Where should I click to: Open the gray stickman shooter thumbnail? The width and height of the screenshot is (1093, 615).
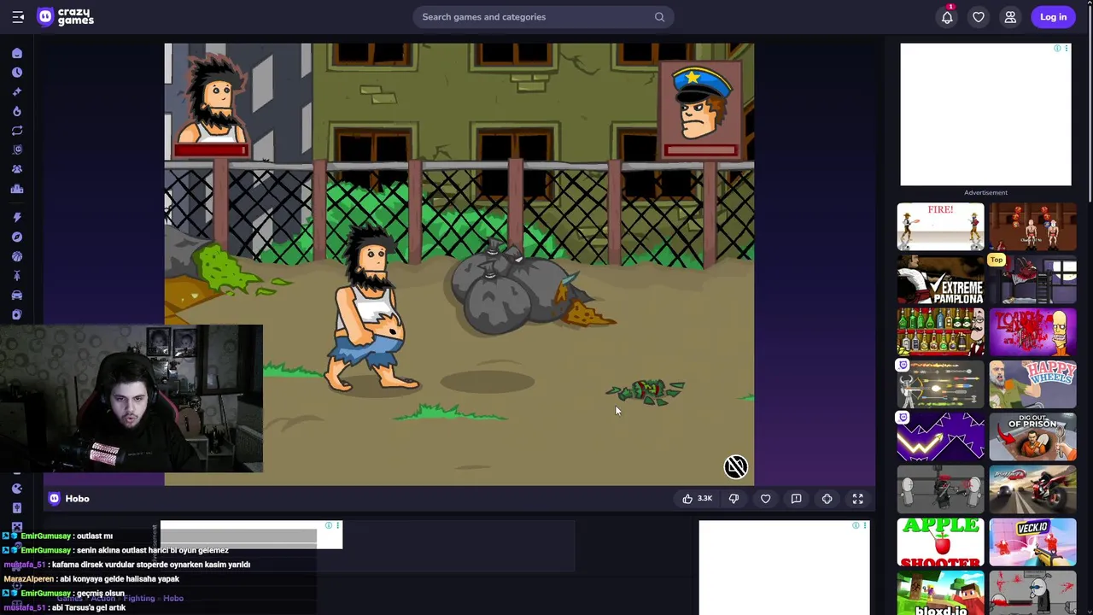point(940,489)
